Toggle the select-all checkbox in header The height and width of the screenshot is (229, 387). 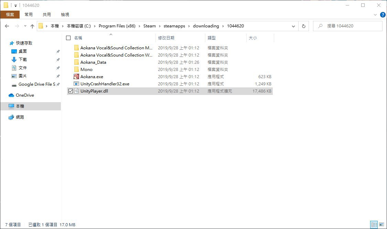[x=68, y=38]
